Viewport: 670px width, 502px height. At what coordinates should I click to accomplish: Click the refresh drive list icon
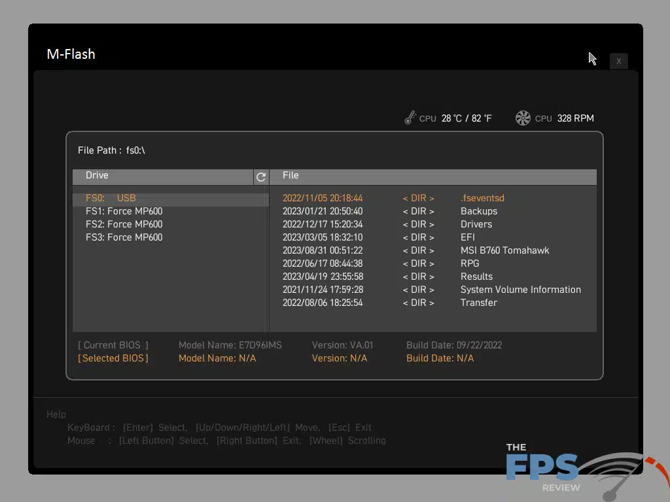(261, 176)
